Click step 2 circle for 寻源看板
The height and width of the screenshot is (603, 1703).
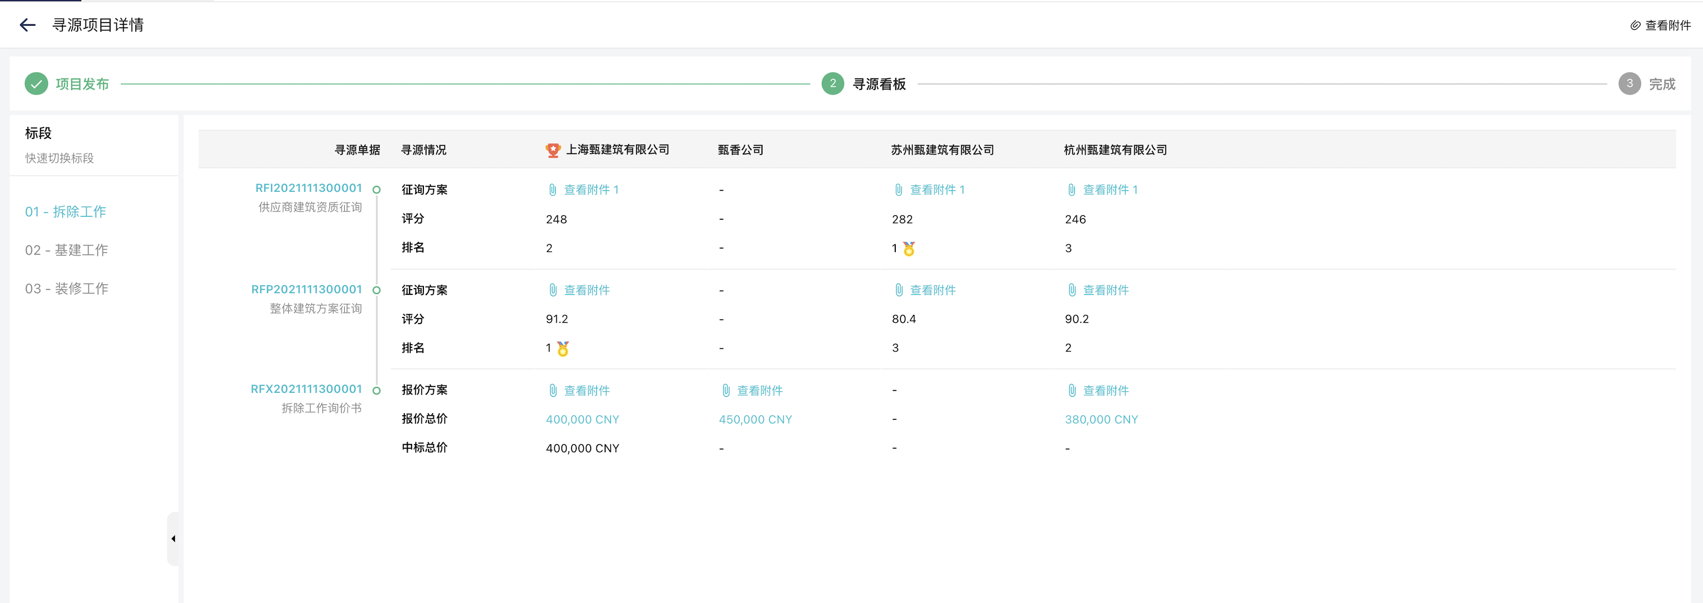tap(832, 84)
